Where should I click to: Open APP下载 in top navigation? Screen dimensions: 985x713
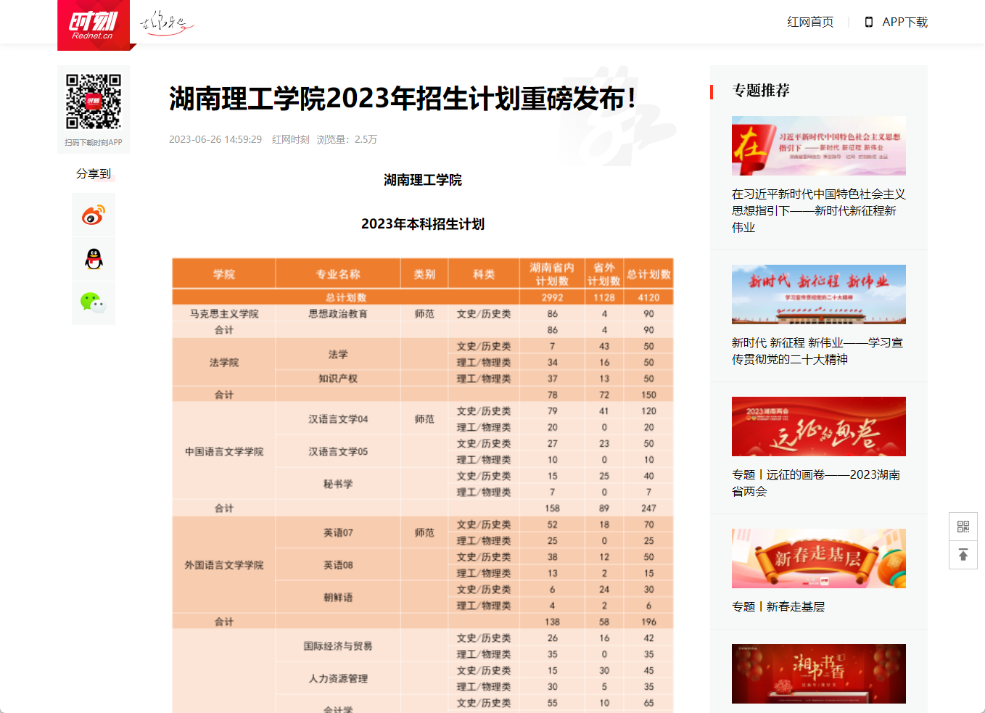click(x=904, y=22)
